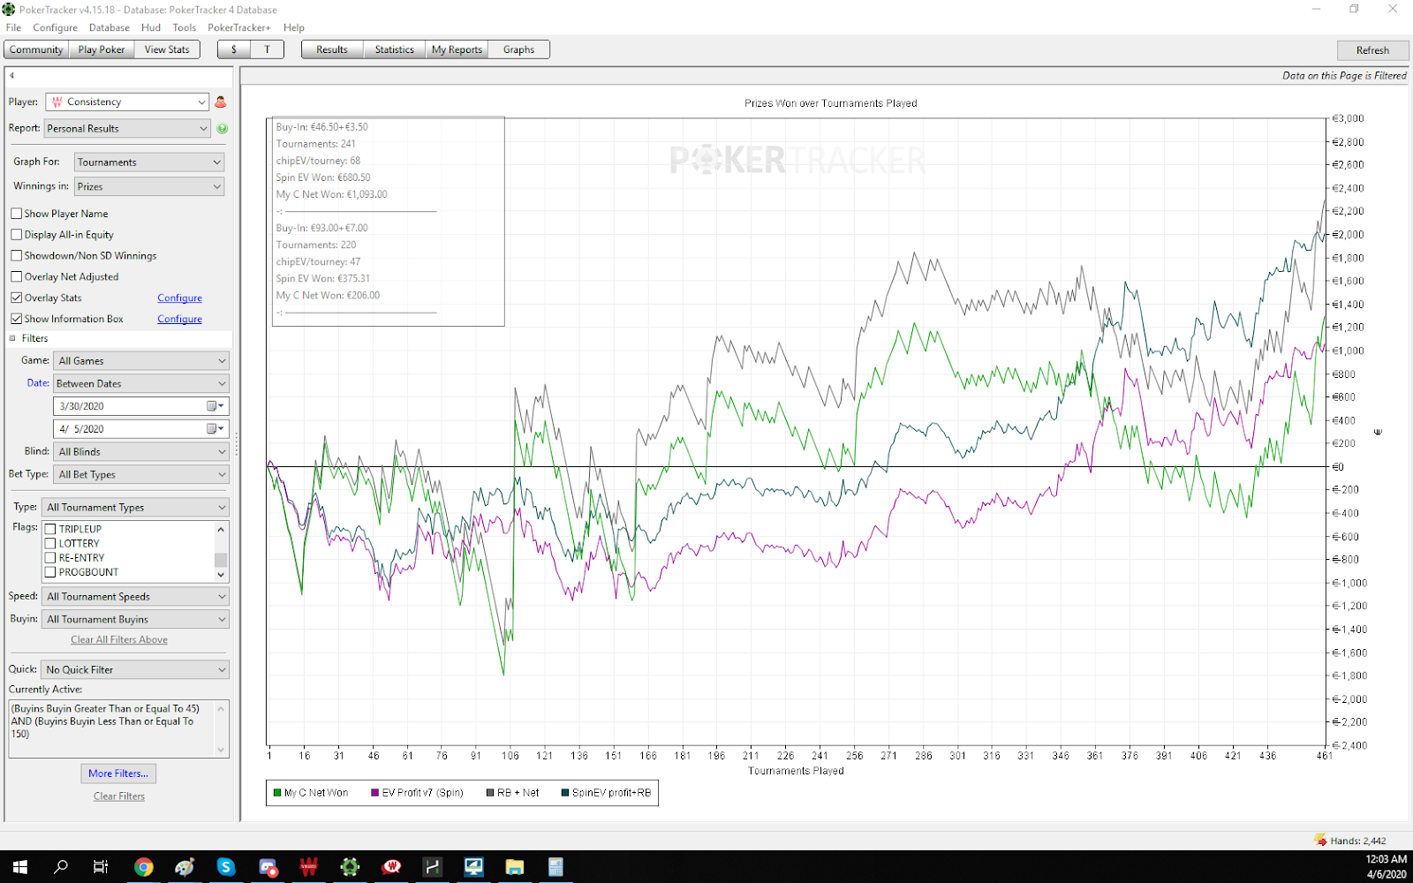Open Skype from the taskbar
Viewport: 1413px width, 883px height.
pyautogui.click(x=226, y=867)
